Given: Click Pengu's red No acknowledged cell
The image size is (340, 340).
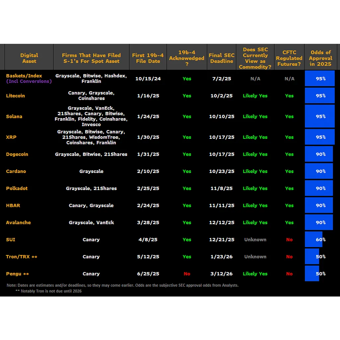Looking at the screenshot, I should point(187,274).
